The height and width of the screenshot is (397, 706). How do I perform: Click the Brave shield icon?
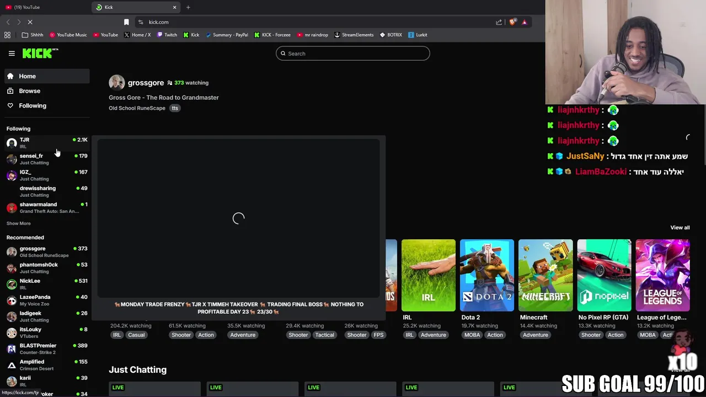coord(512,22)
